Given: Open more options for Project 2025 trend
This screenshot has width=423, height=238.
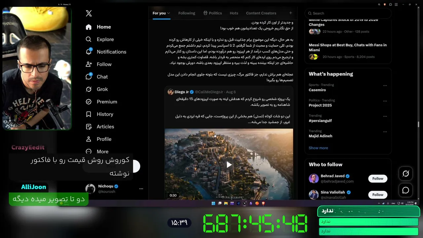Looking at the screenshot, I should click(385, 101).
